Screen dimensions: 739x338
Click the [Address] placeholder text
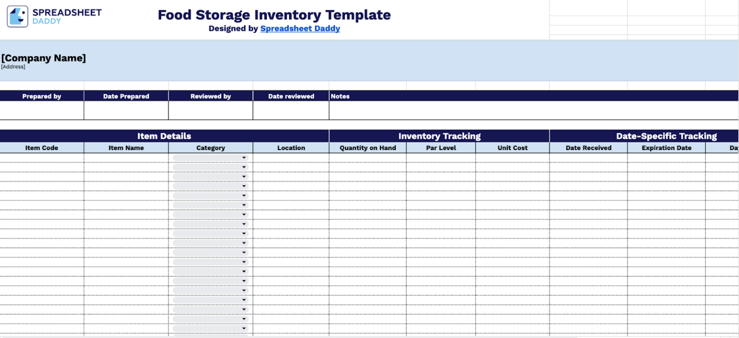[12, 66]
